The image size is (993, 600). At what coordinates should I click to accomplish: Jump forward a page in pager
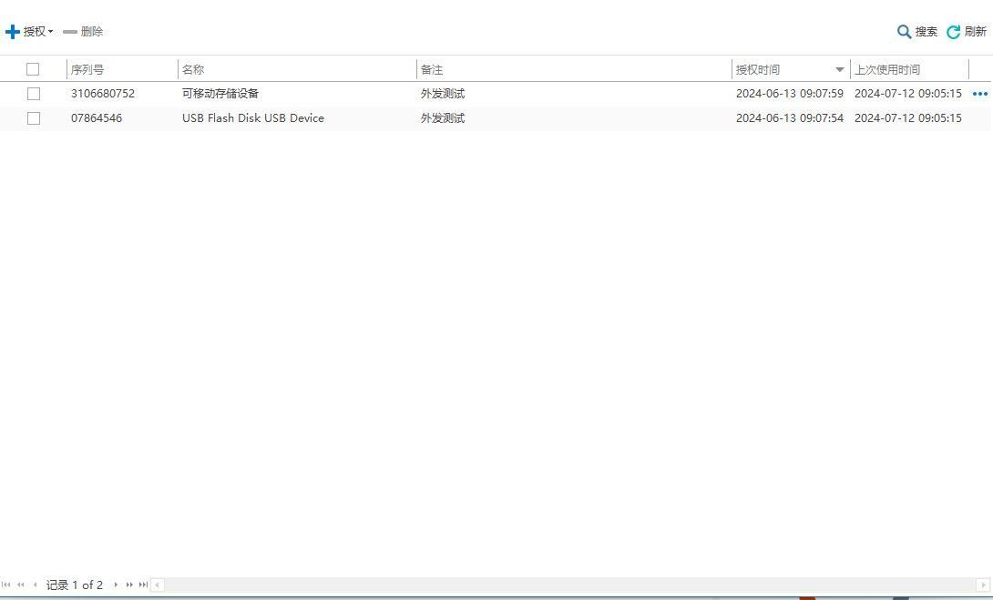tap(129, 585)
